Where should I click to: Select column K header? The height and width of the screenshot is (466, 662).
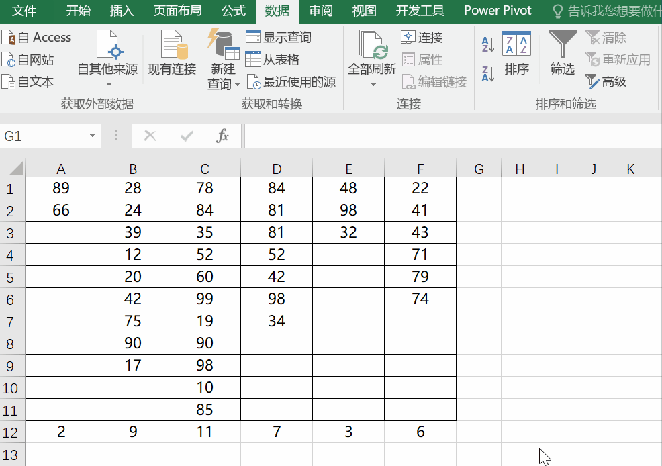point(630,169)
